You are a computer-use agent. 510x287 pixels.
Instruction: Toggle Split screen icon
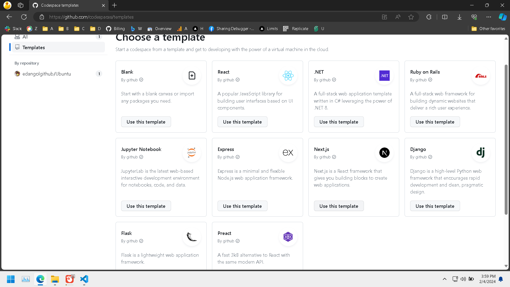click(445, 17)
